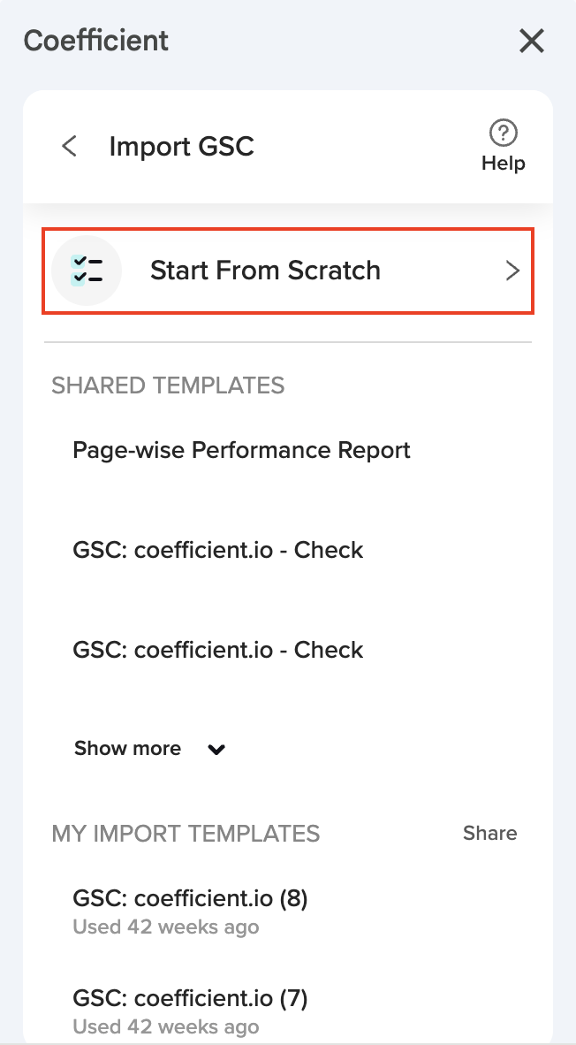The width and height of the screenshot is (576, 1045).
Task: Click the Start From Scratch right chevron
Action: [x=512, y=271]
